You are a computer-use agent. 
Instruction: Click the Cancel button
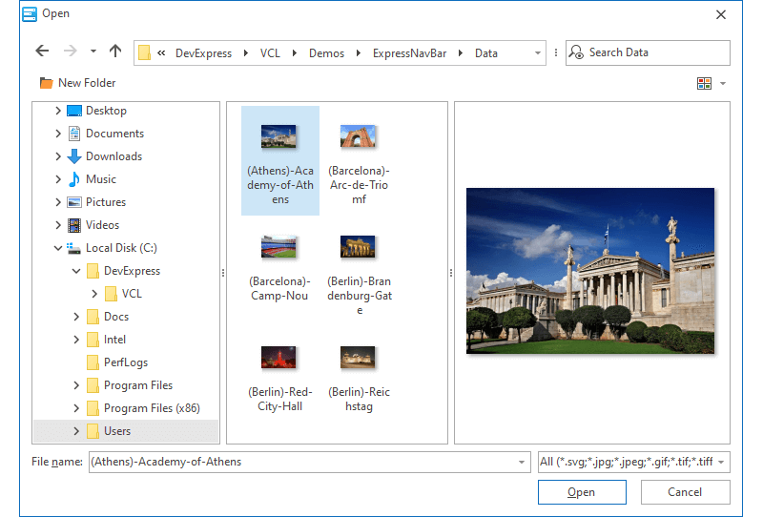(x=685, y=492)
